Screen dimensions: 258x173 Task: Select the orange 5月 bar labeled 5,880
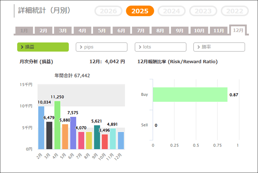(65, 137)
